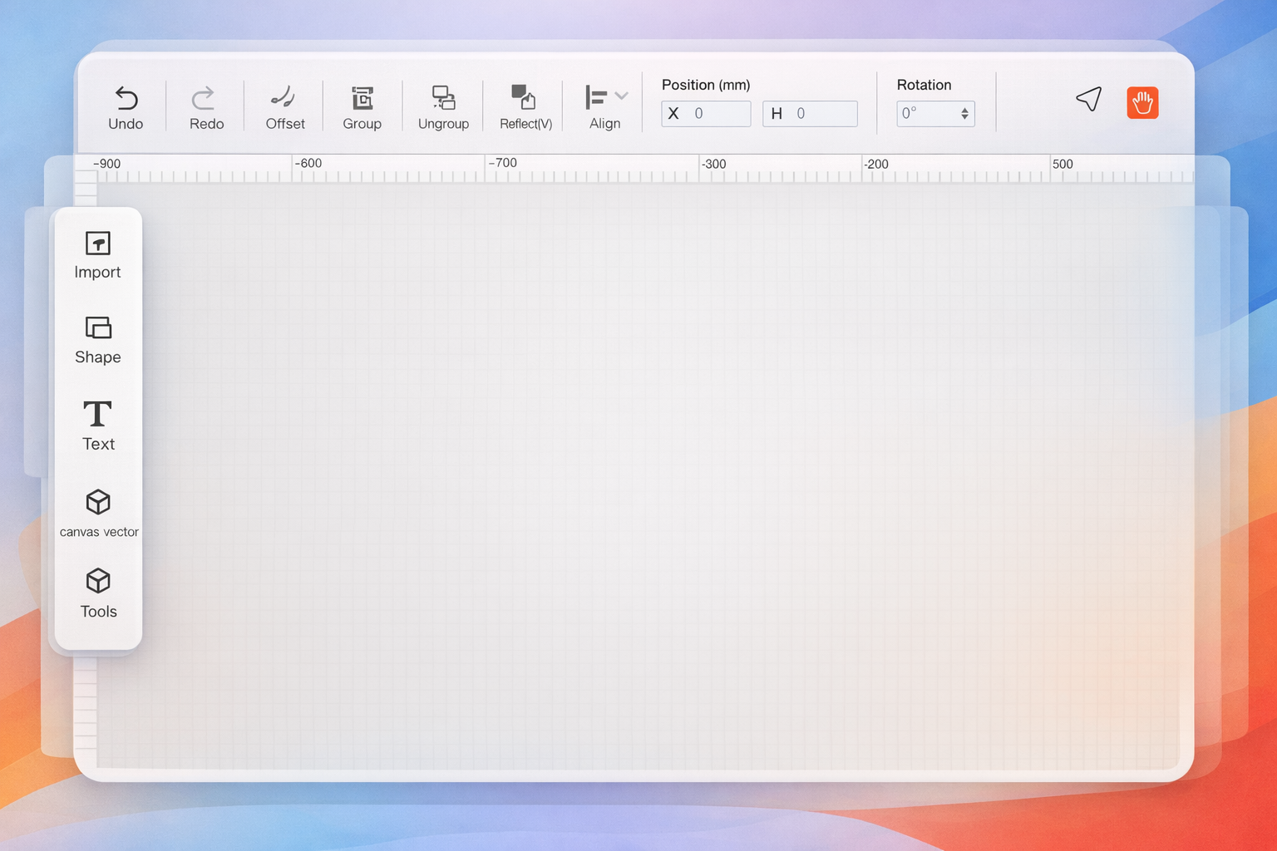
Task: Click the Rotation degree field
Action: point(926,114)
